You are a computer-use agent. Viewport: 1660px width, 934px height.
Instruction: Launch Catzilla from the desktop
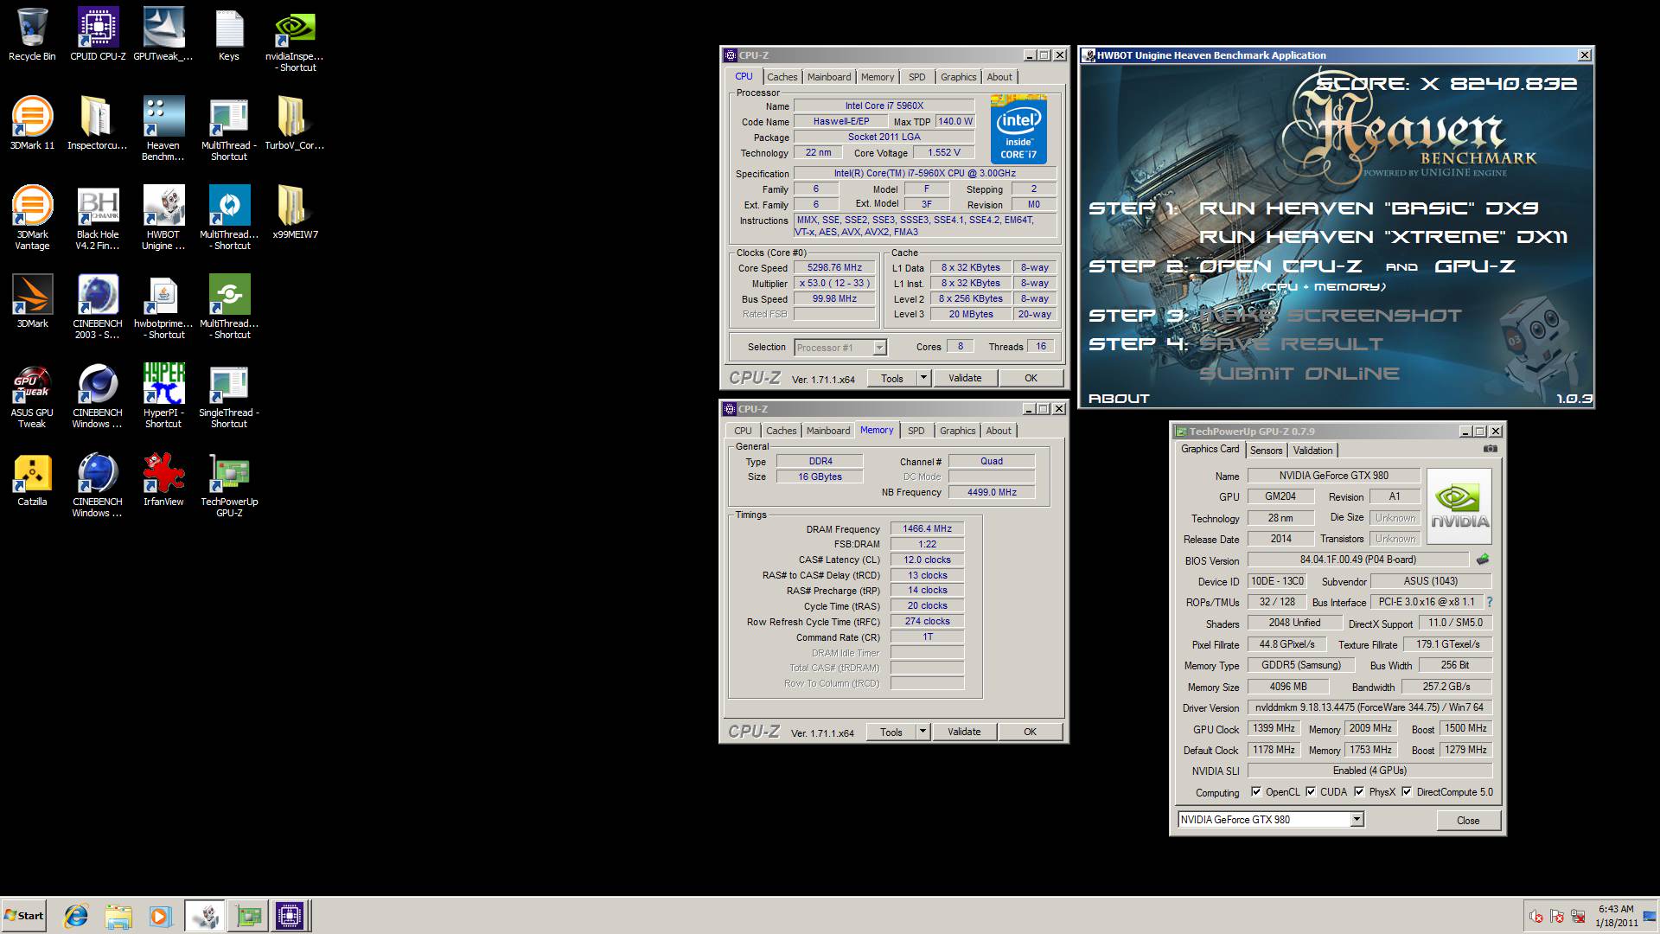pyautogui.click(x=32, y=480)
